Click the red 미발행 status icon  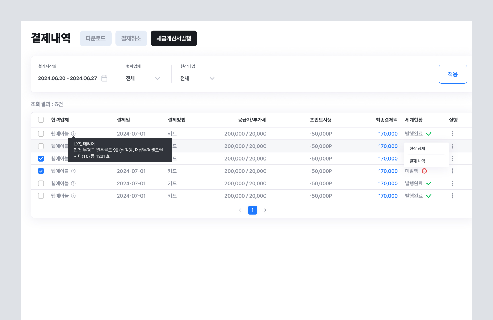[x=424, y=171]
